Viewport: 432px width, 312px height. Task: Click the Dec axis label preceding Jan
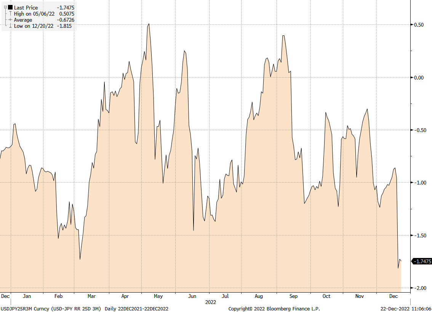[5, 296]
